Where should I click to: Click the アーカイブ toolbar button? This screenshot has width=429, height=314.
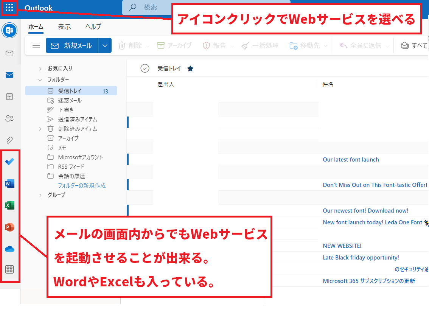174,45
